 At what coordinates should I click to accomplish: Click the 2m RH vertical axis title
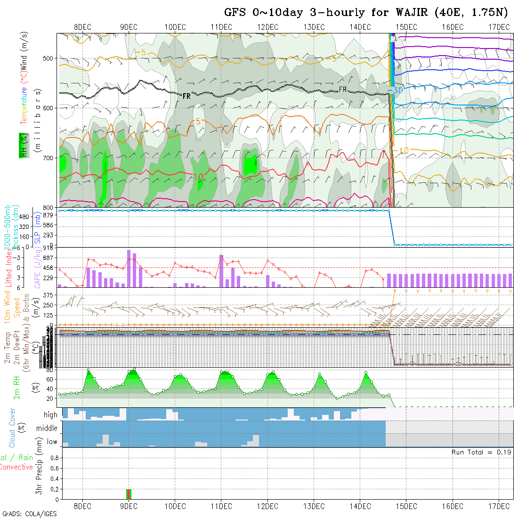tap(17, 386)
